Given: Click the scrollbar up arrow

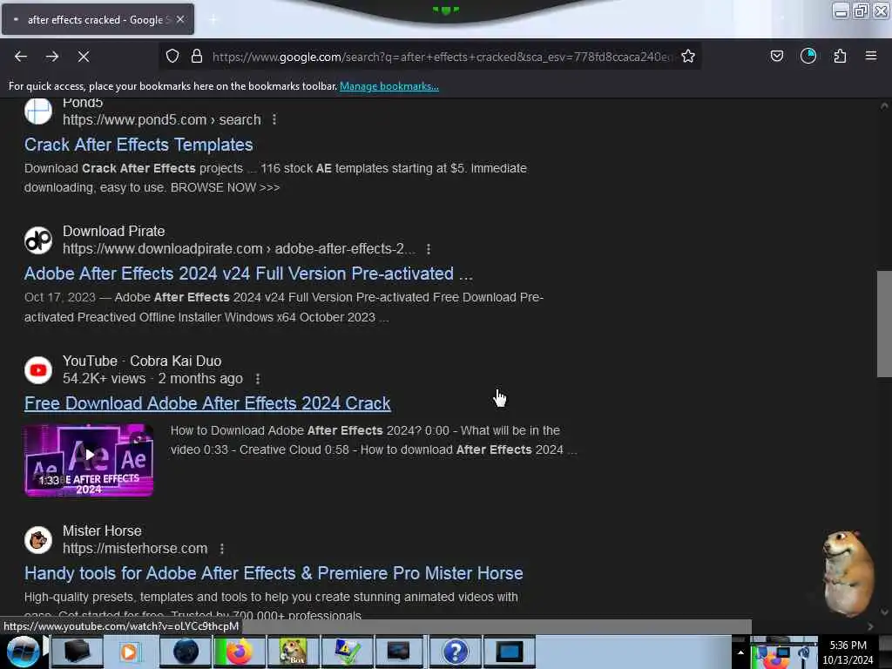Looking at the screenshot, I should click(884, 105).
